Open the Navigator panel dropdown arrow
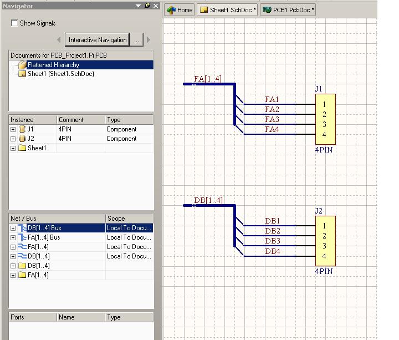399x340 pixels. [139, 6]
